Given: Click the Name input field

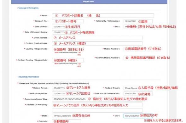Looking at the screenshot, I should click(103, 15).
